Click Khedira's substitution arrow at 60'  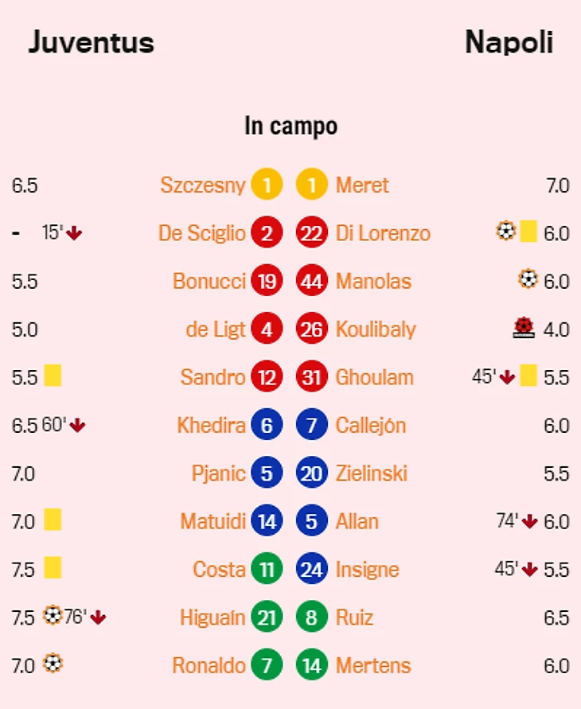(77, 426)
